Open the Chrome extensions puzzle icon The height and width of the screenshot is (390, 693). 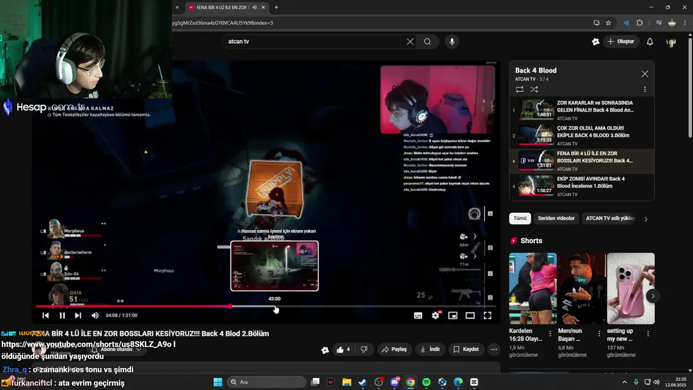[x=639, y=23]
